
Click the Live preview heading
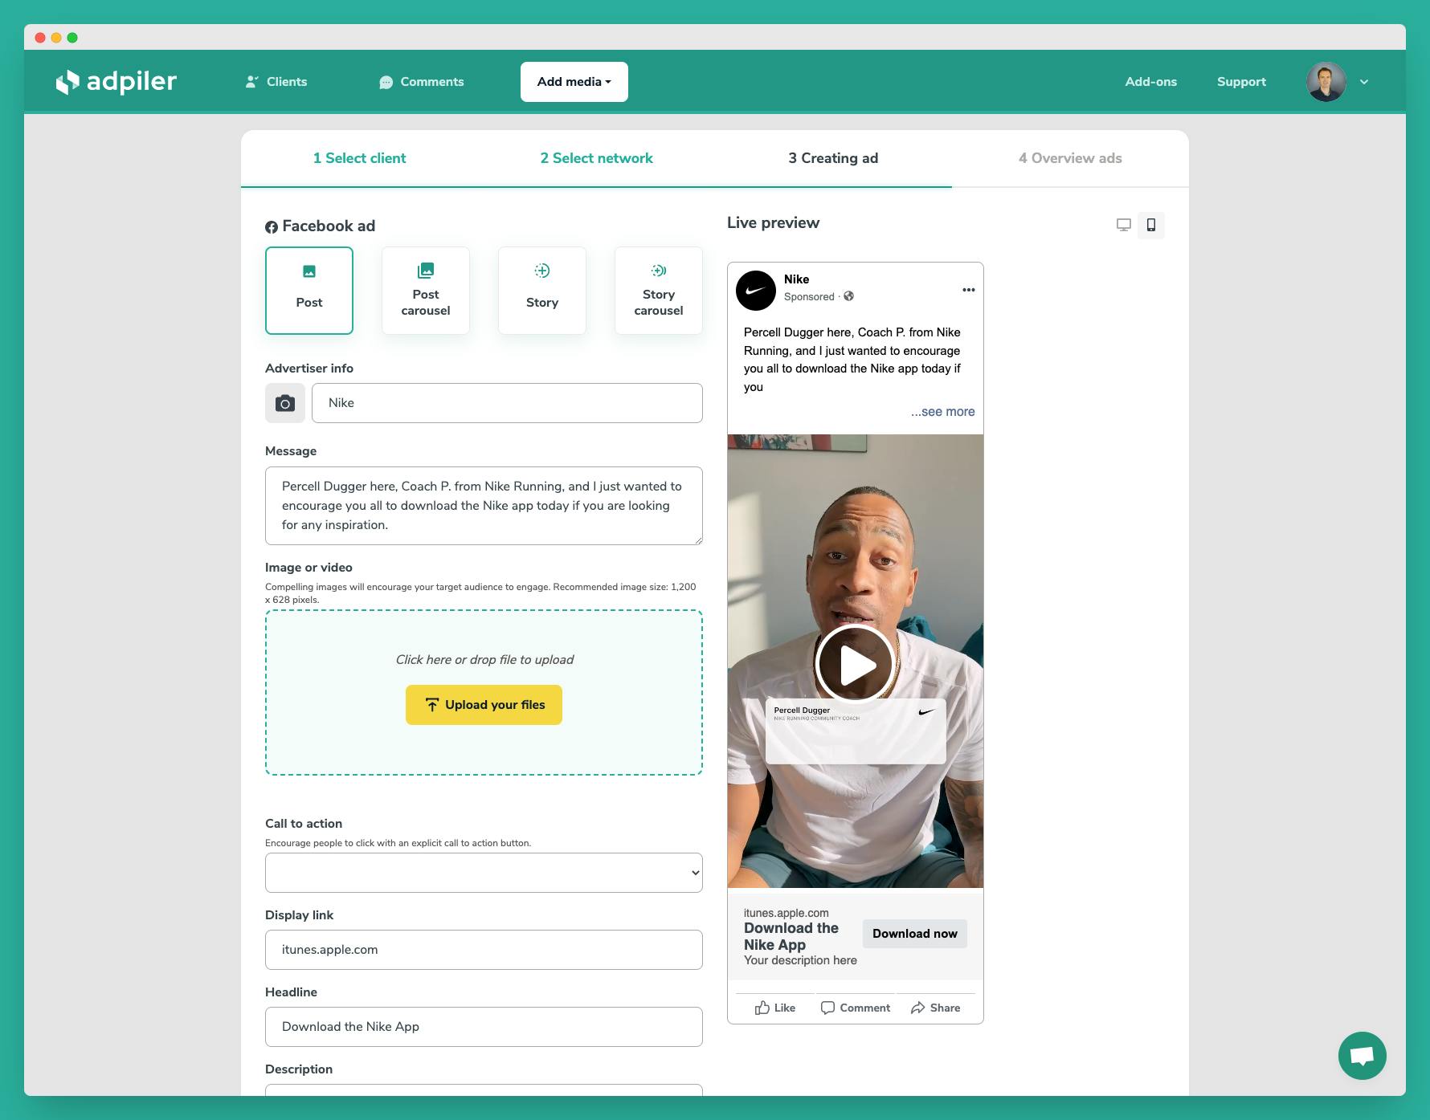773,223
